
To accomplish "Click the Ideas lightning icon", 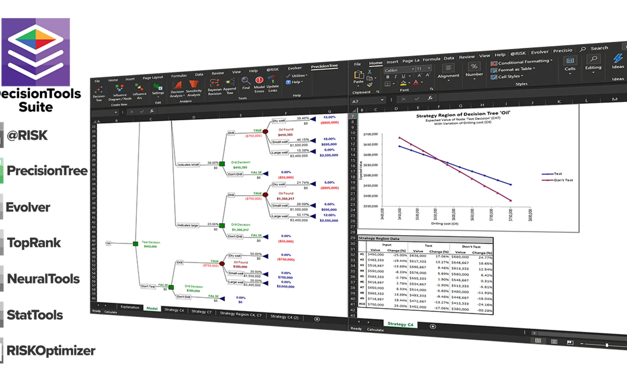I will [x=618, y=61].
